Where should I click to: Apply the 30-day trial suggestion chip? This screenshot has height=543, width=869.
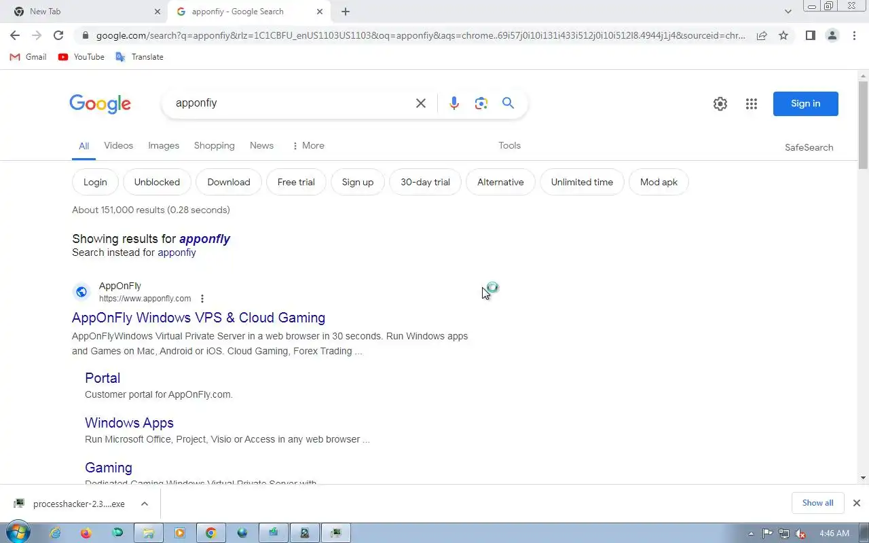[425, 182]
